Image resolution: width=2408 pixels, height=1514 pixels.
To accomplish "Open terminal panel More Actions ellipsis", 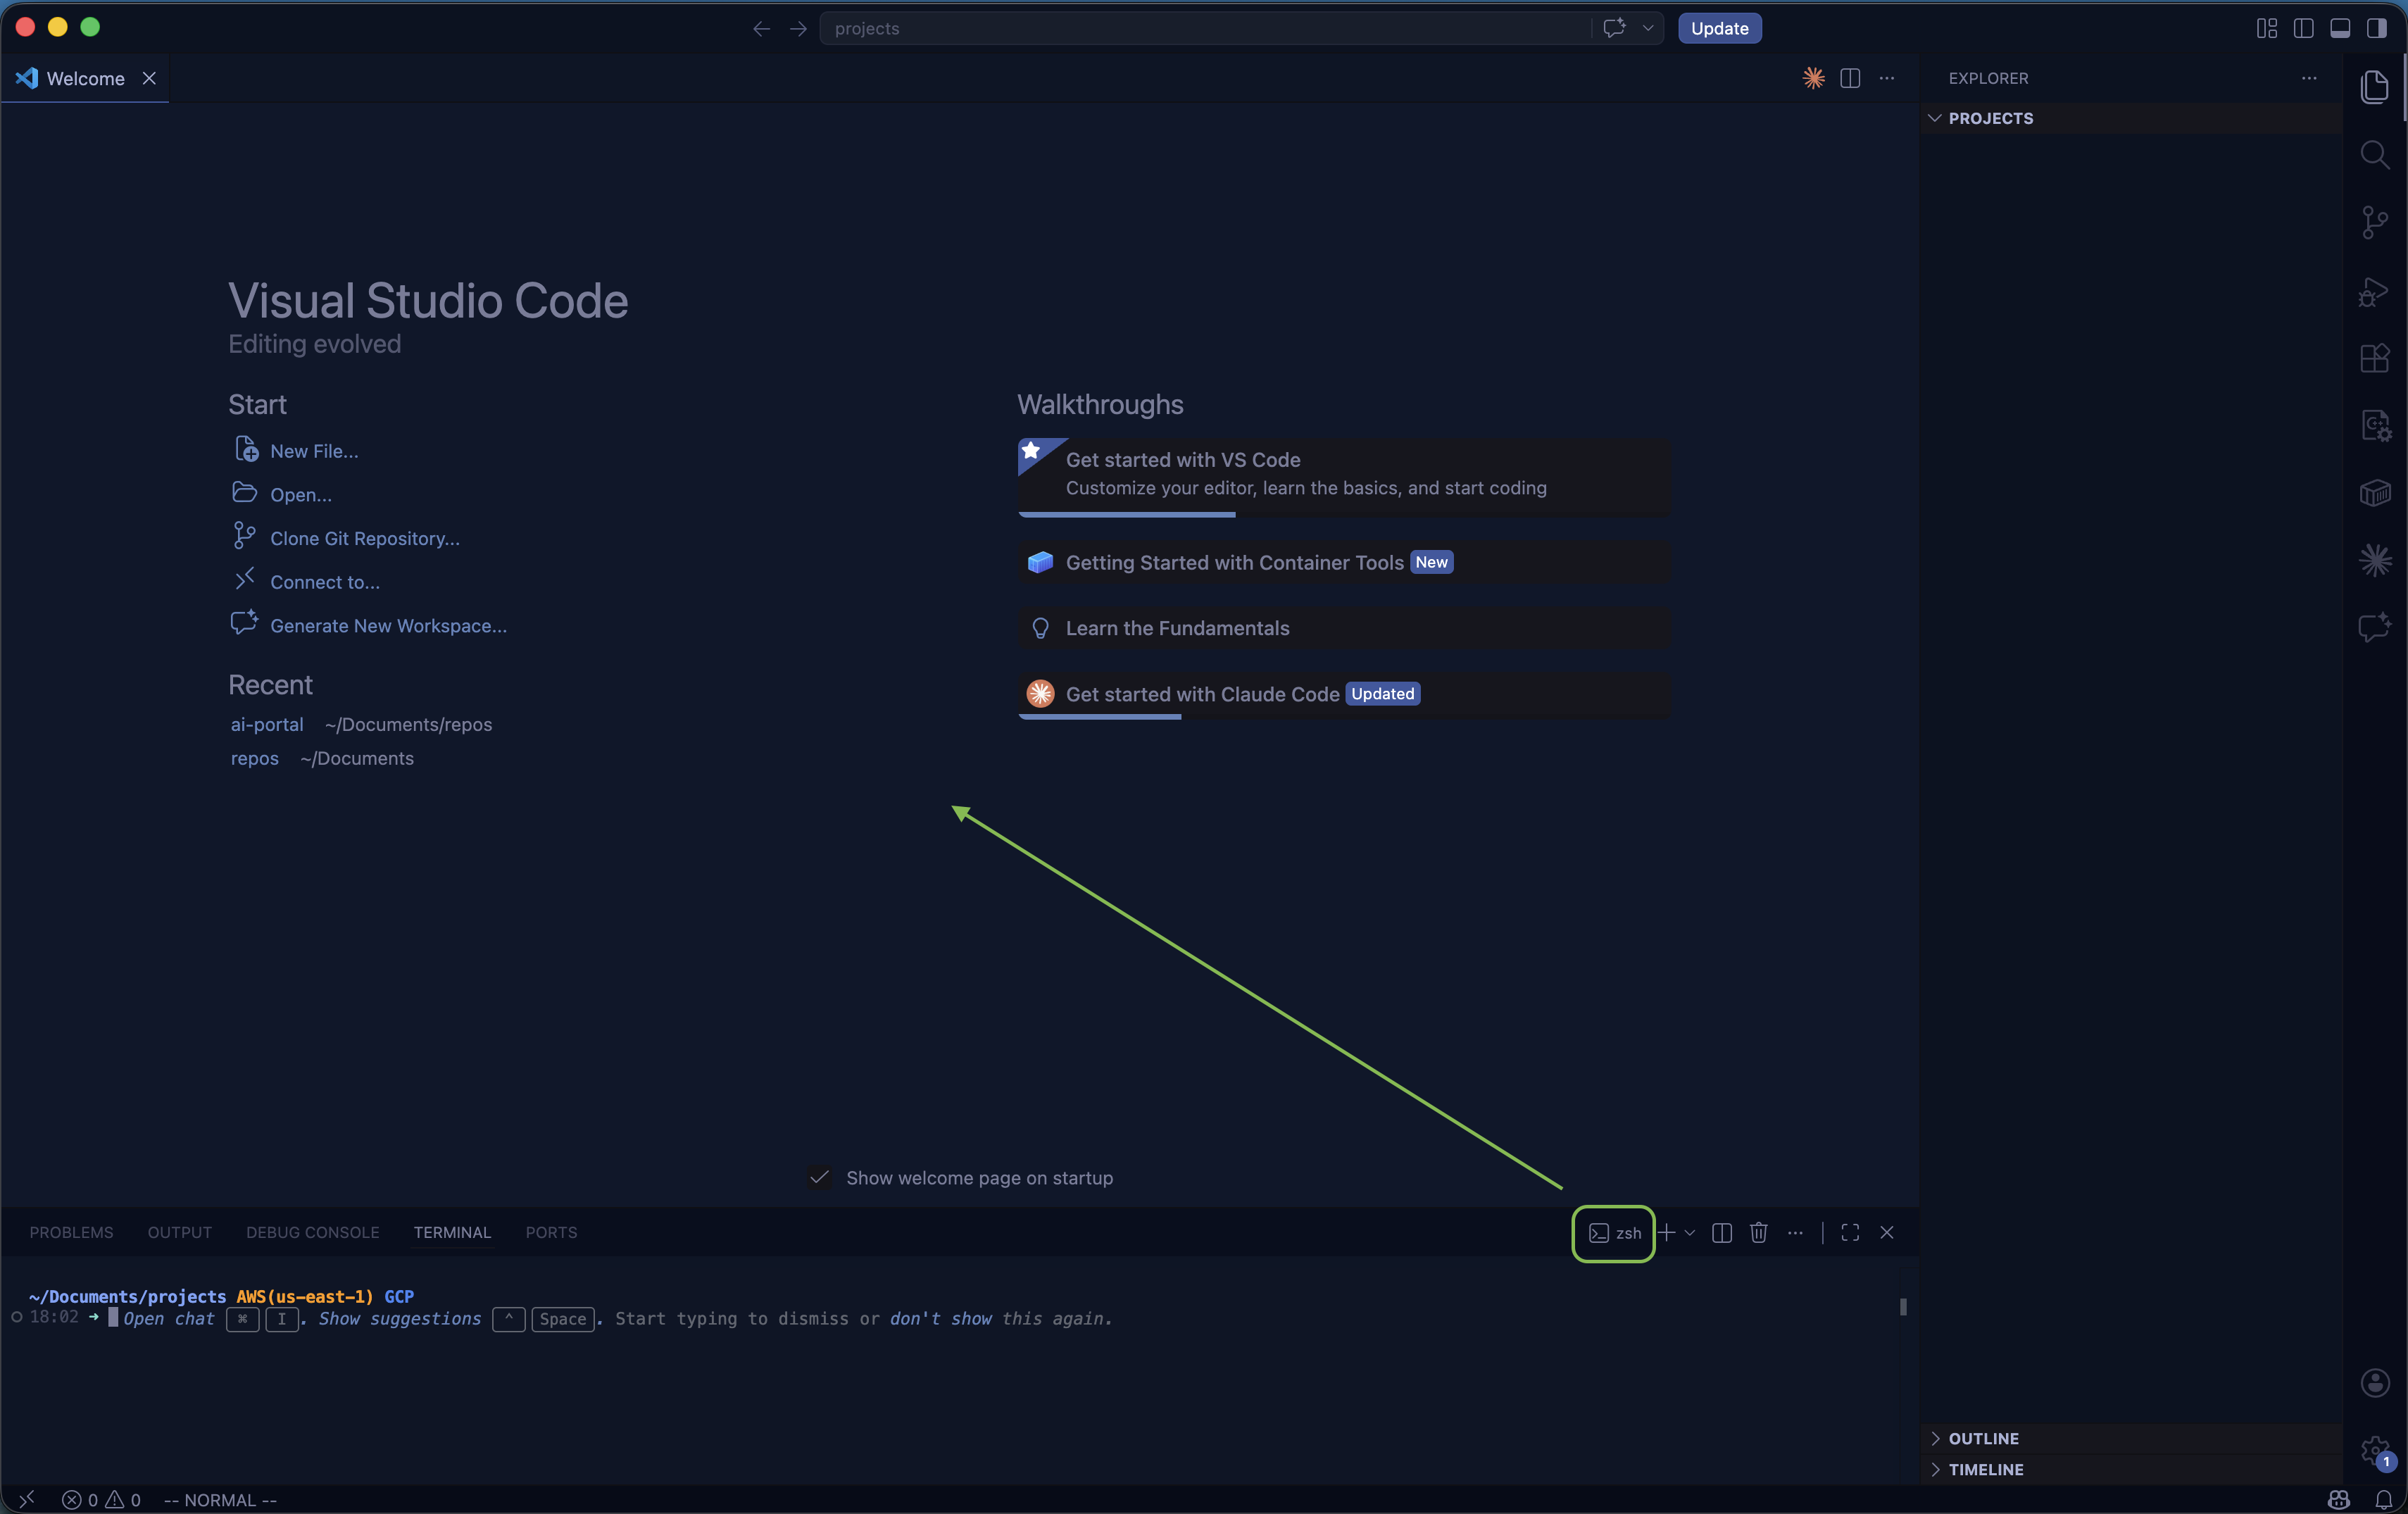I will pos(1796,1232).
